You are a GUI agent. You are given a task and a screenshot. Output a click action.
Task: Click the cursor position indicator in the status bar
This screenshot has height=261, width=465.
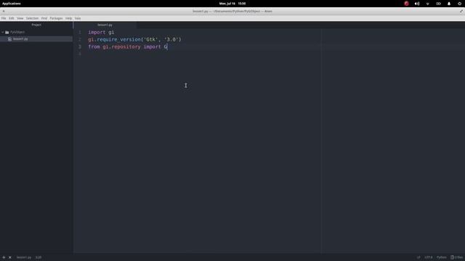[x=39, y=257]
